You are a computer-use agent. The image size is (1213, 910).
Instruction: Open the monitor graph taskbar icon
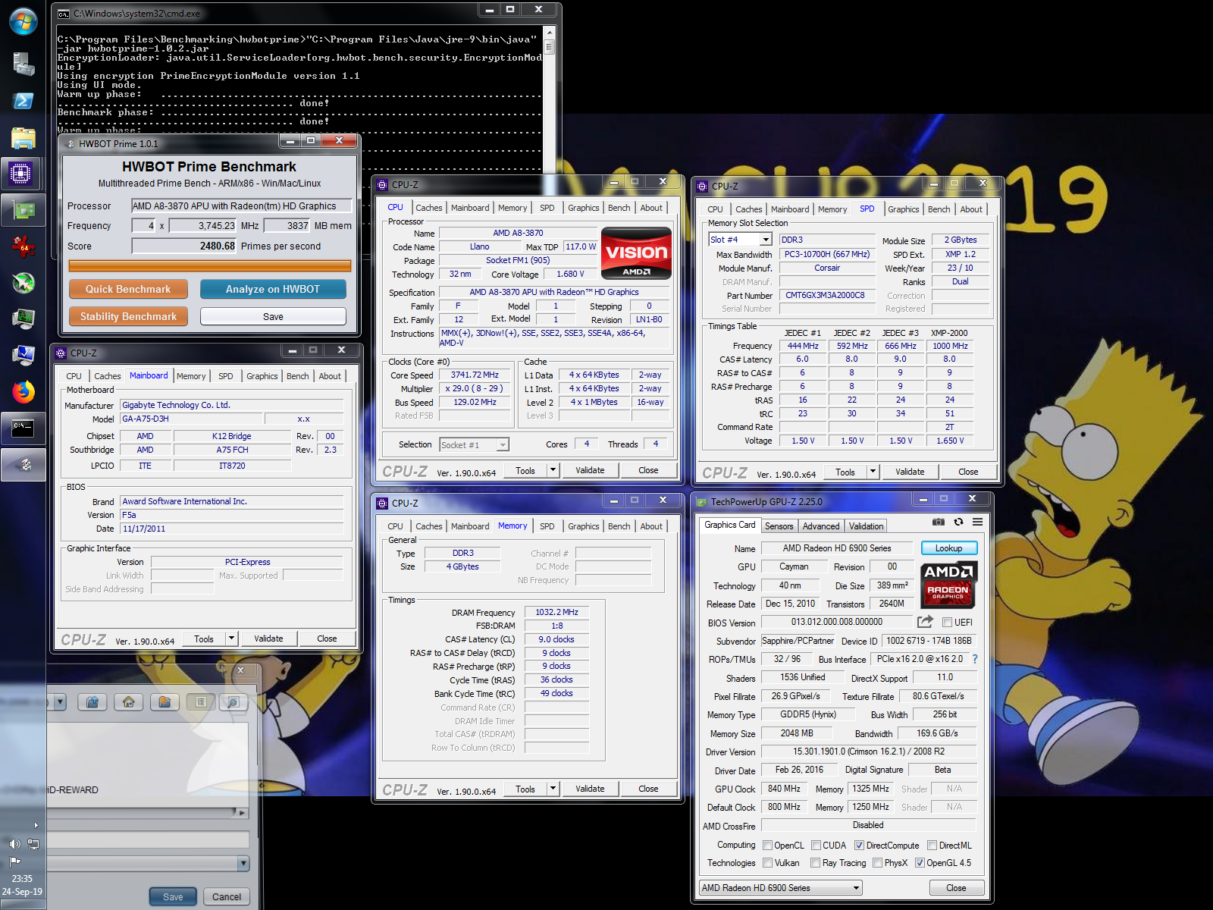pos(23,318)
